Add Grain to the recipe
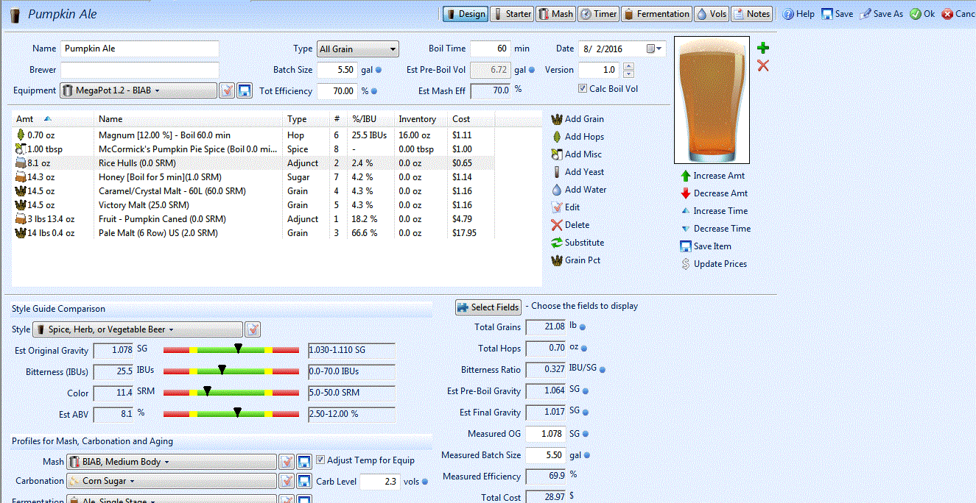The width and height of the screenshot is (976, 503). 577,119
